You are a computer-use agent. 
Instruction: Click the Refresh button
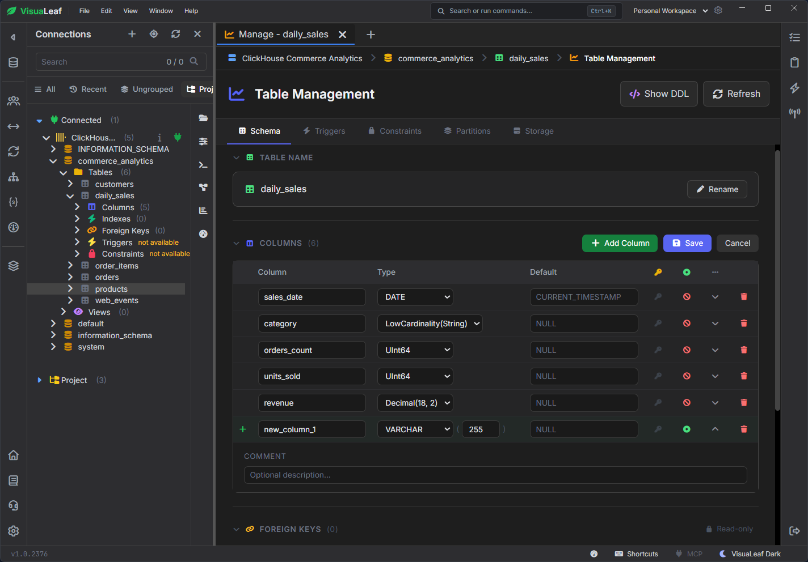[736, 94]
